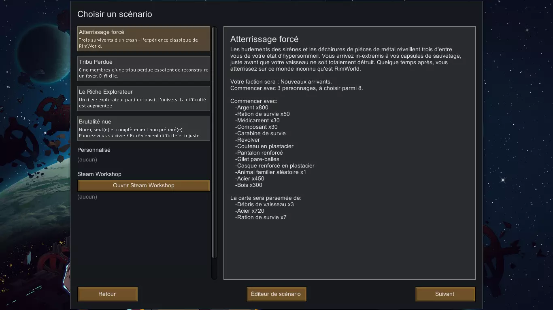The height and width of the screenshot is (310, 553).
Task: Click the Votre faction sera Nouveaux arrivants line
Action: (x=281, y=82)
